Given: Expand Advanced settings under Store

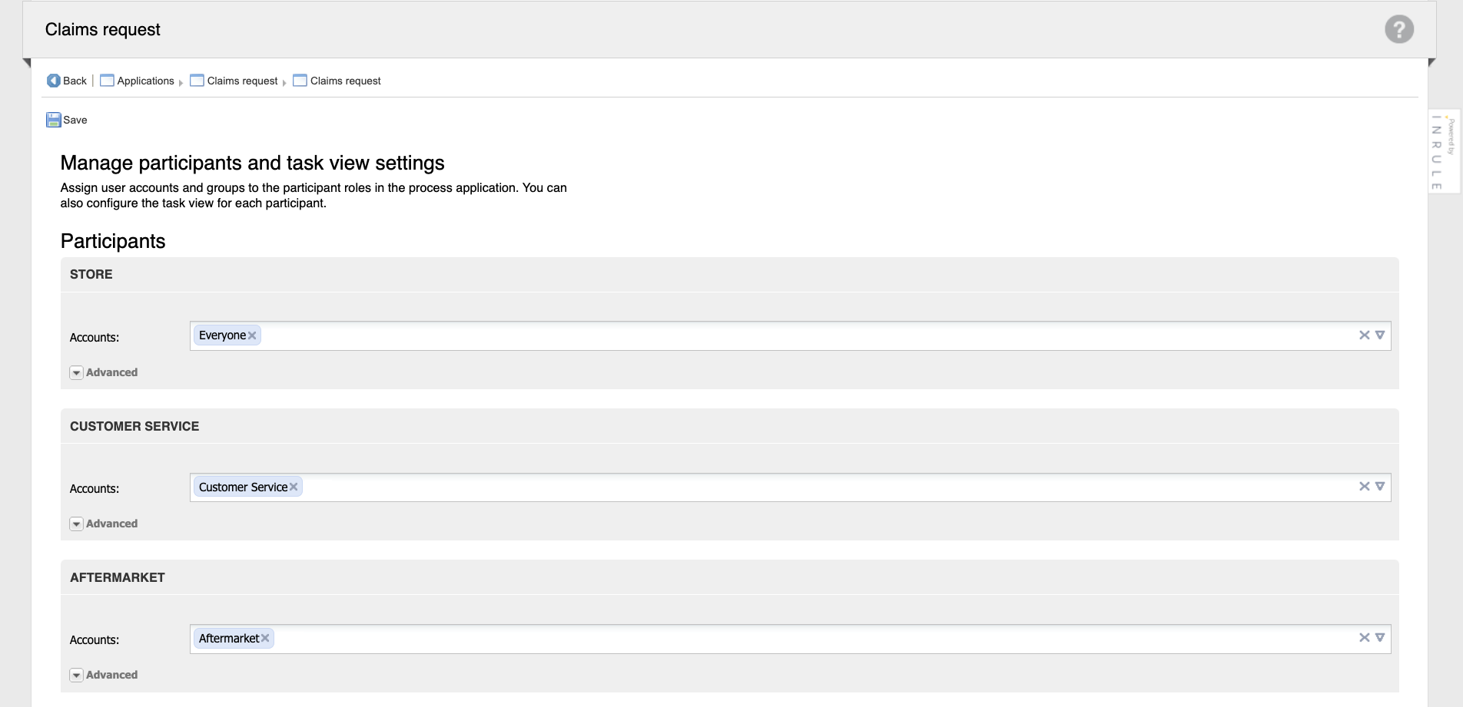Looking at the screenshot, I should pyautogui.click(x=76, y=373).
